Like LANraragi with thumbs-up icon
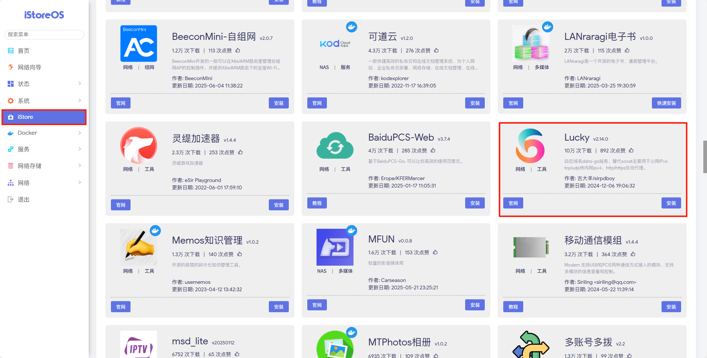 (x=627, y=50)
